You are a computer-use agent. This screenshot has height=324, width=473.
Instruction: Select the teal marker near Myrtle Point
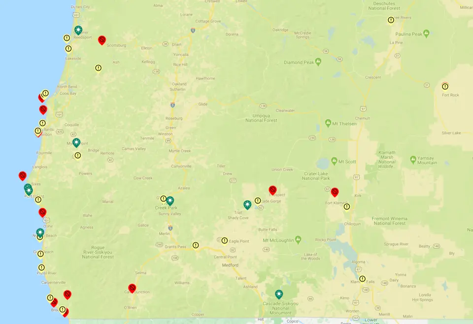(76, 143)
